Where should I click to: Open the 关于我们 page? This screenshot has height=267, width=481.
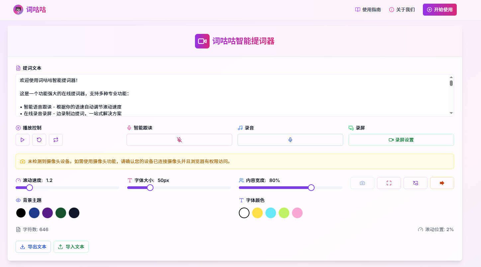tap(402, 10)
